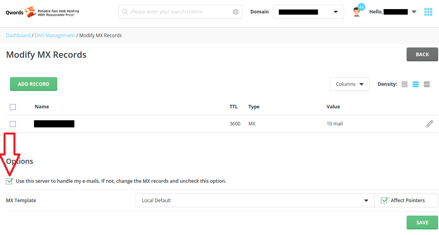Click the user avatar with notification badge
Viewport: 439px width, 235px height.
(x=357, y=12)
